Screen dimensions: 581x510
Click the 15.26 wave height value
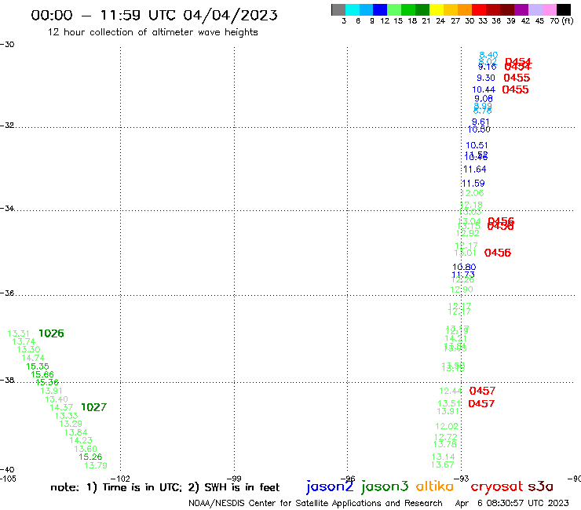(90, 457)
